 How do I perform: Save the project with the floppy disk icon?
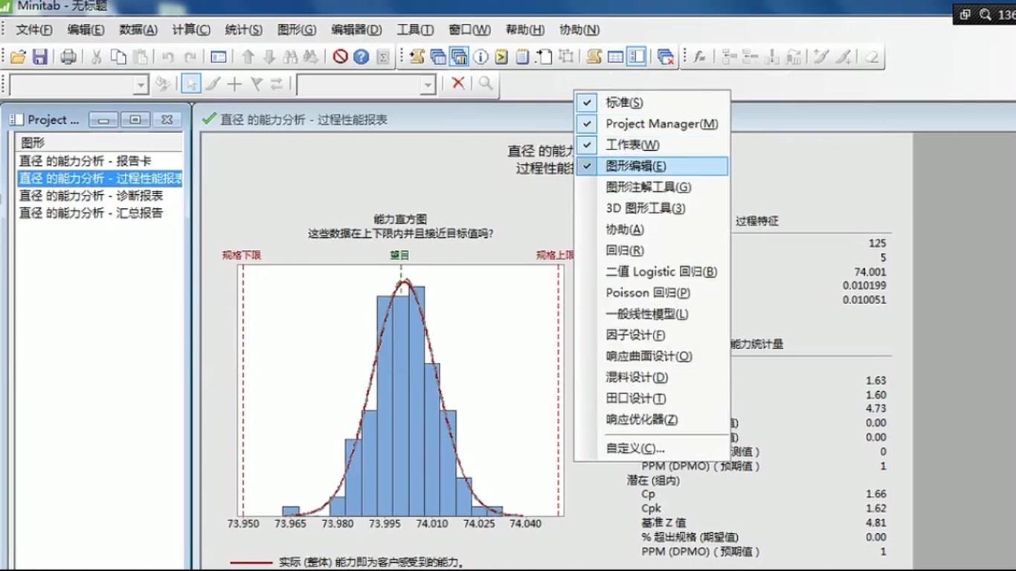pos(40,57)
